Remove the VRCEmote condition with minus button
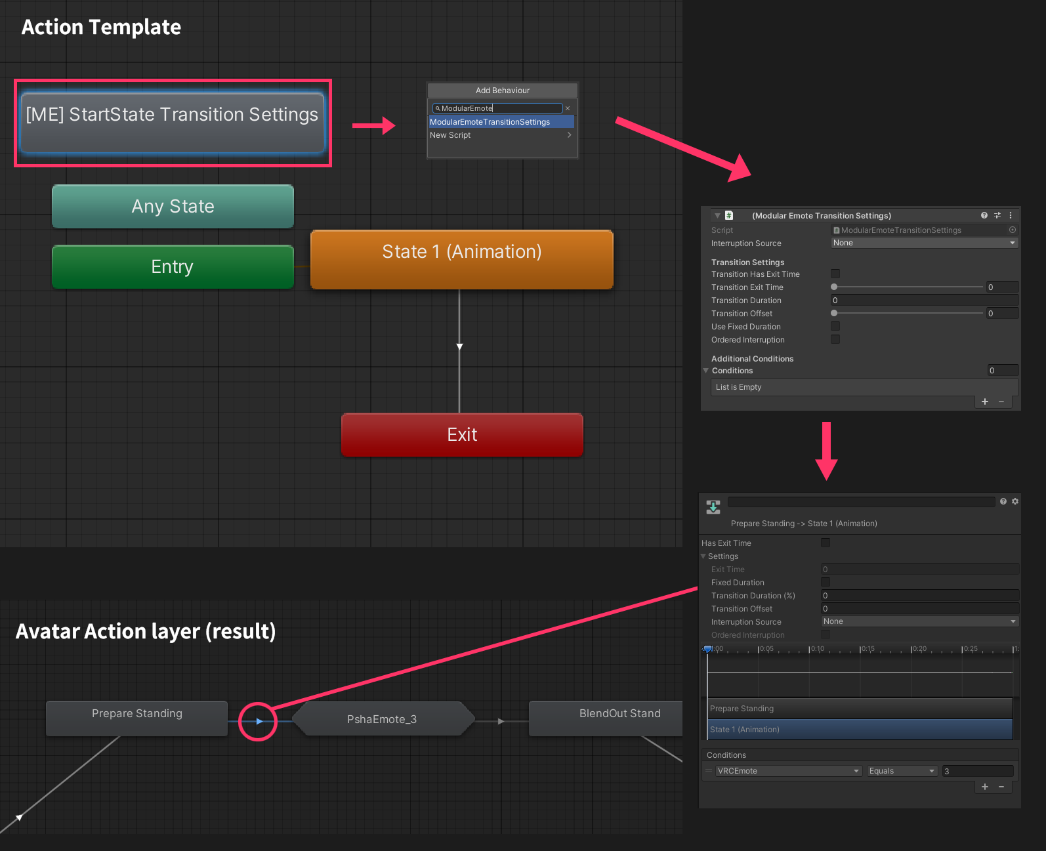Screen dimensions: 1046x851 [x=1001, y=787]
